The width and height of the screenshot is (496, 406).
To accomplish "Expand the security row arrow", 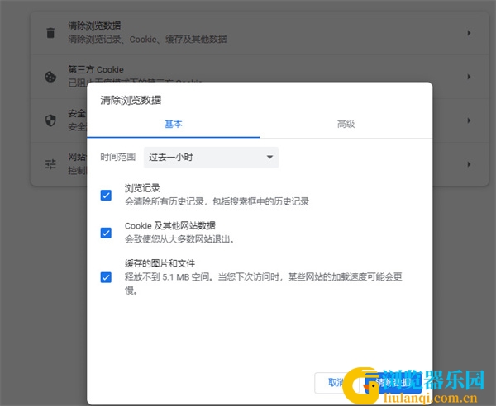I will 469,120.
